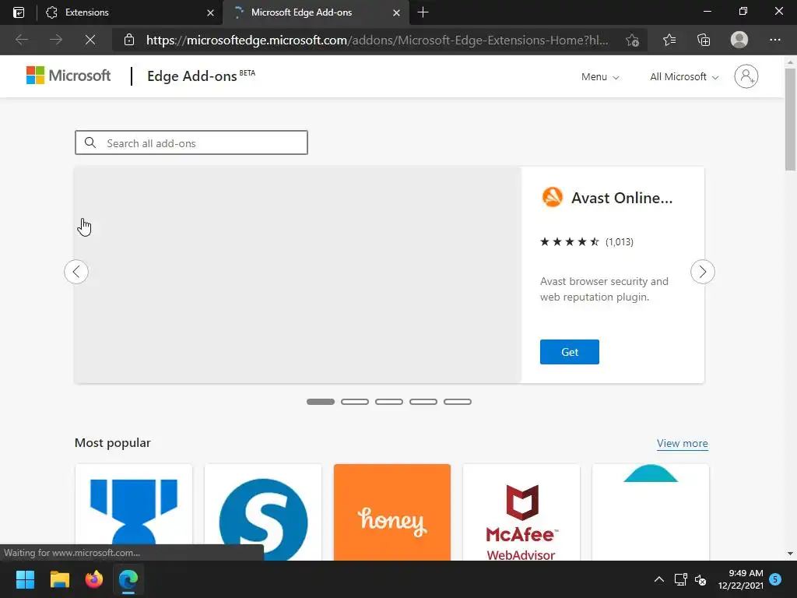Viewport: 797px width, 598px height.
Task: Jump to second carousel indicator
Action: tap(355, 402)
